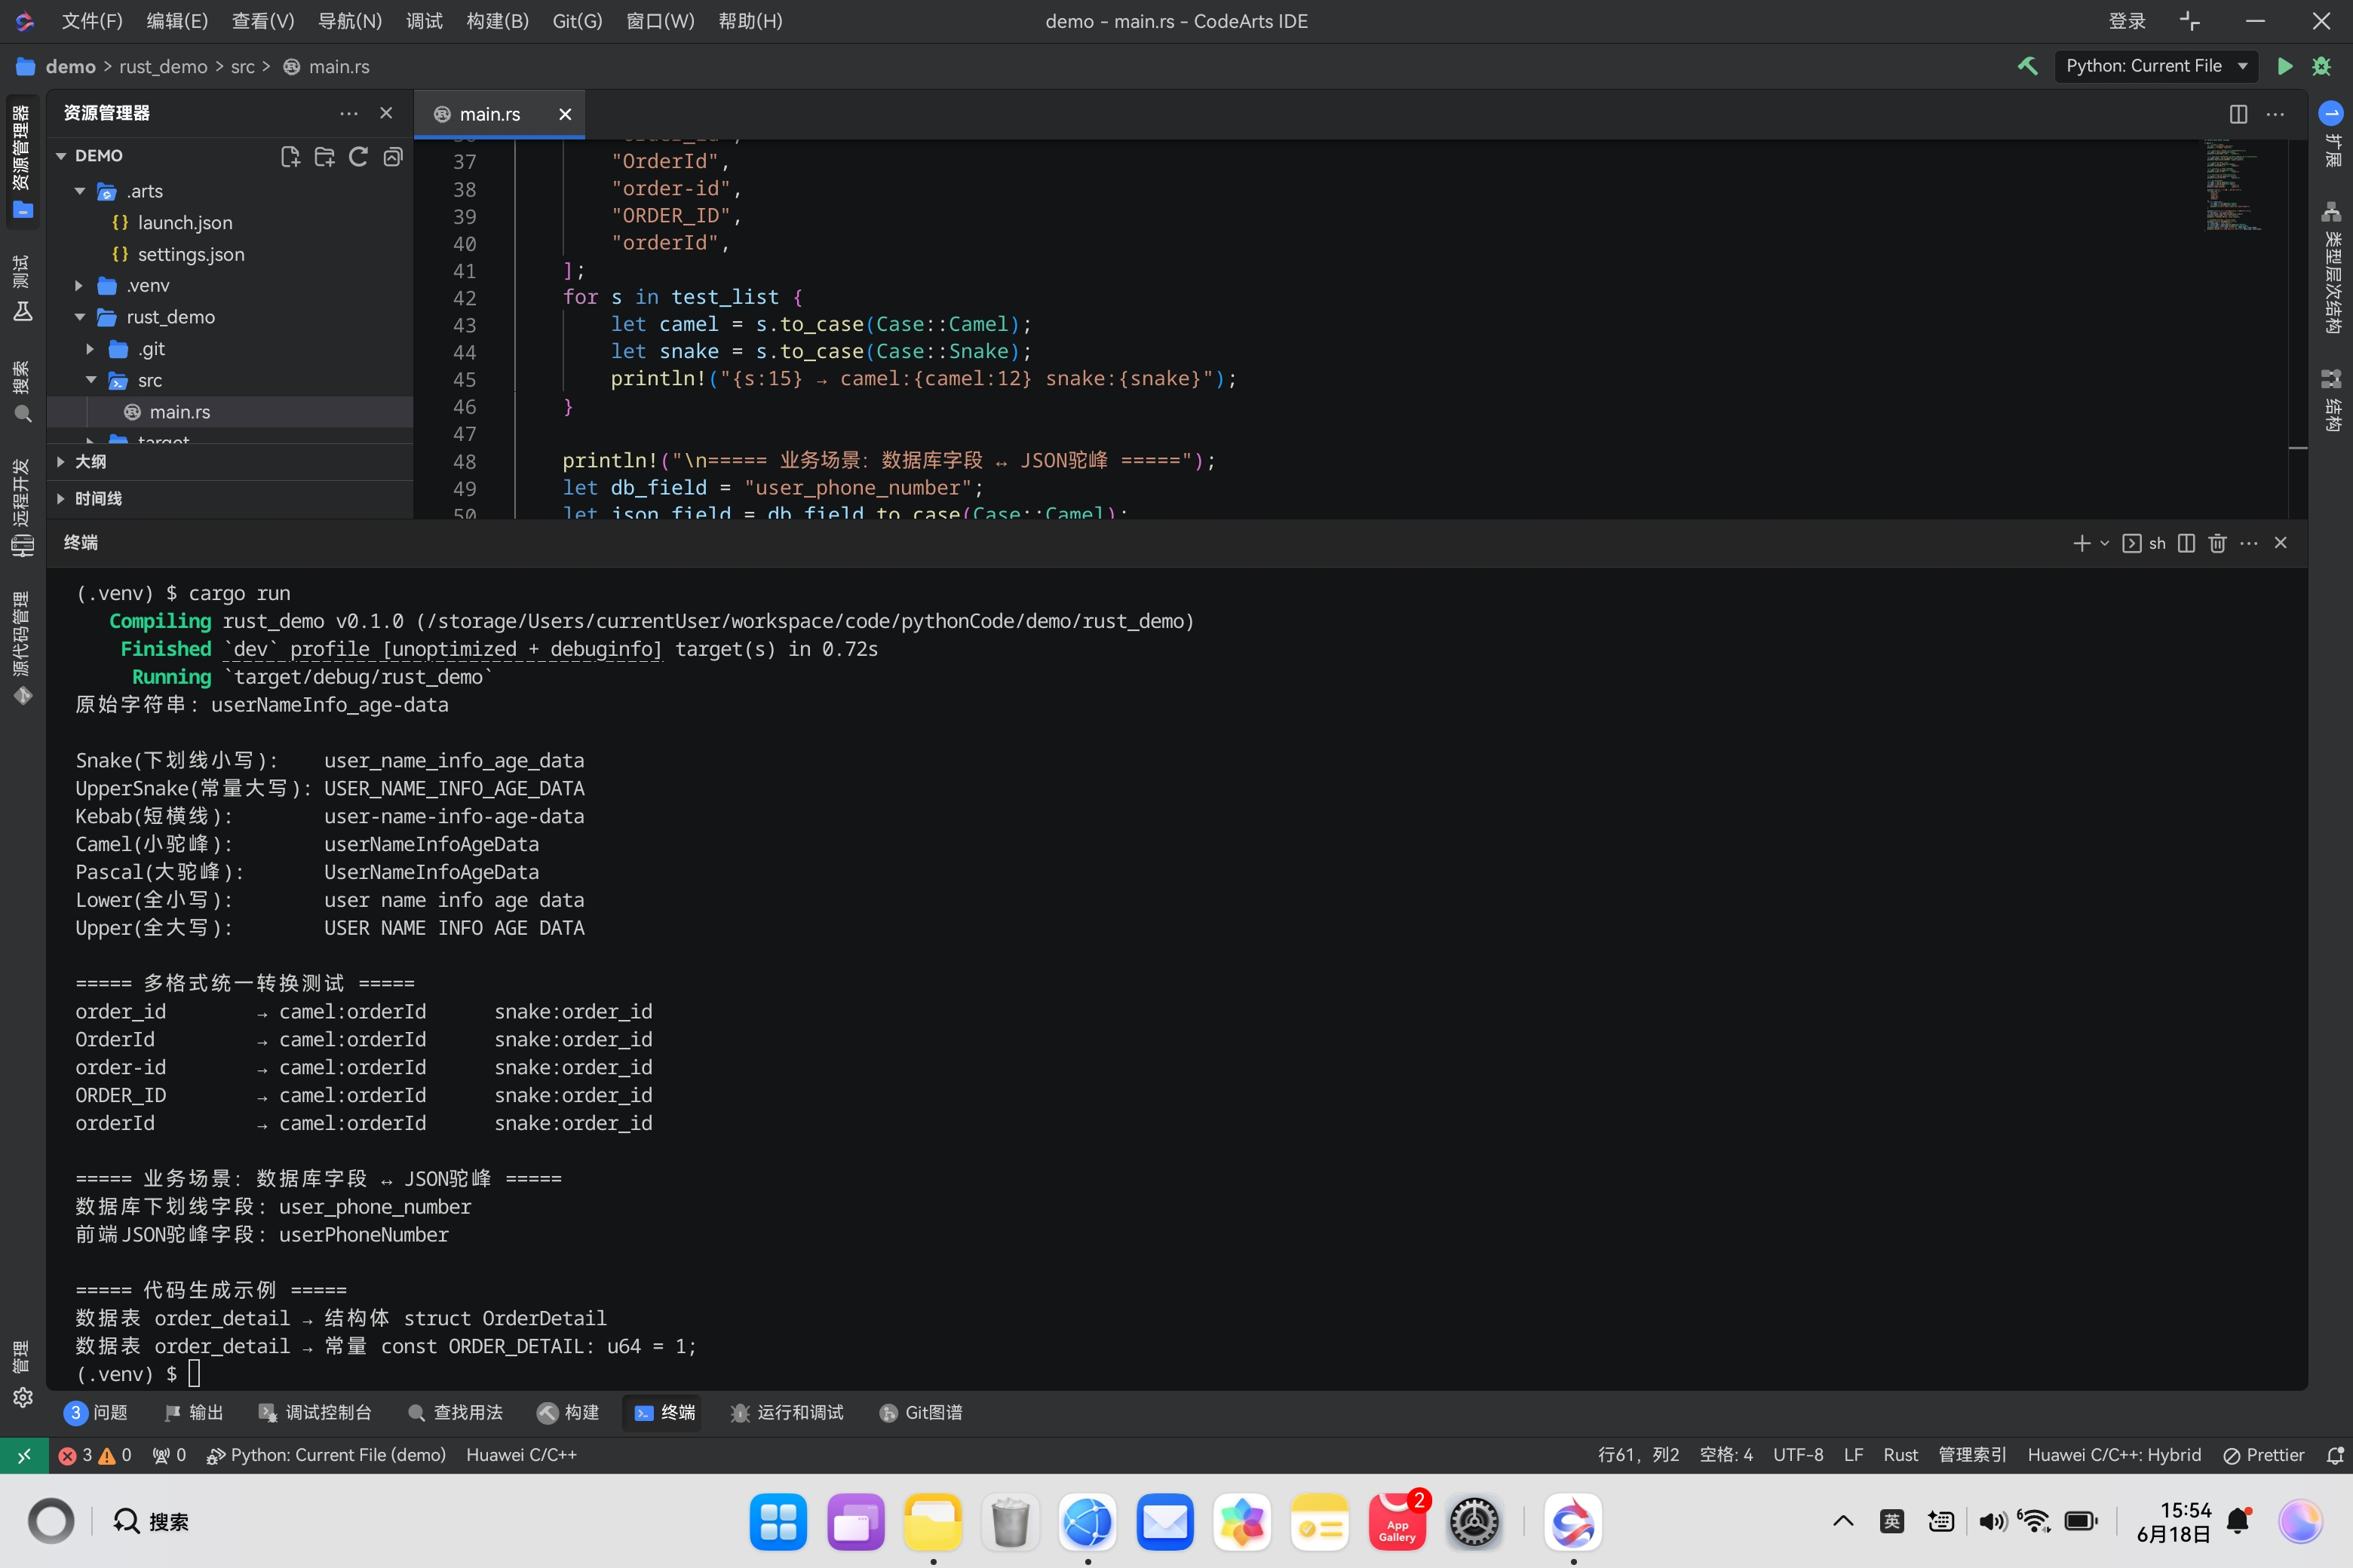2353x1568 pixels.
Task: Open the search view in left activity bar
Action: pos(22,392)
